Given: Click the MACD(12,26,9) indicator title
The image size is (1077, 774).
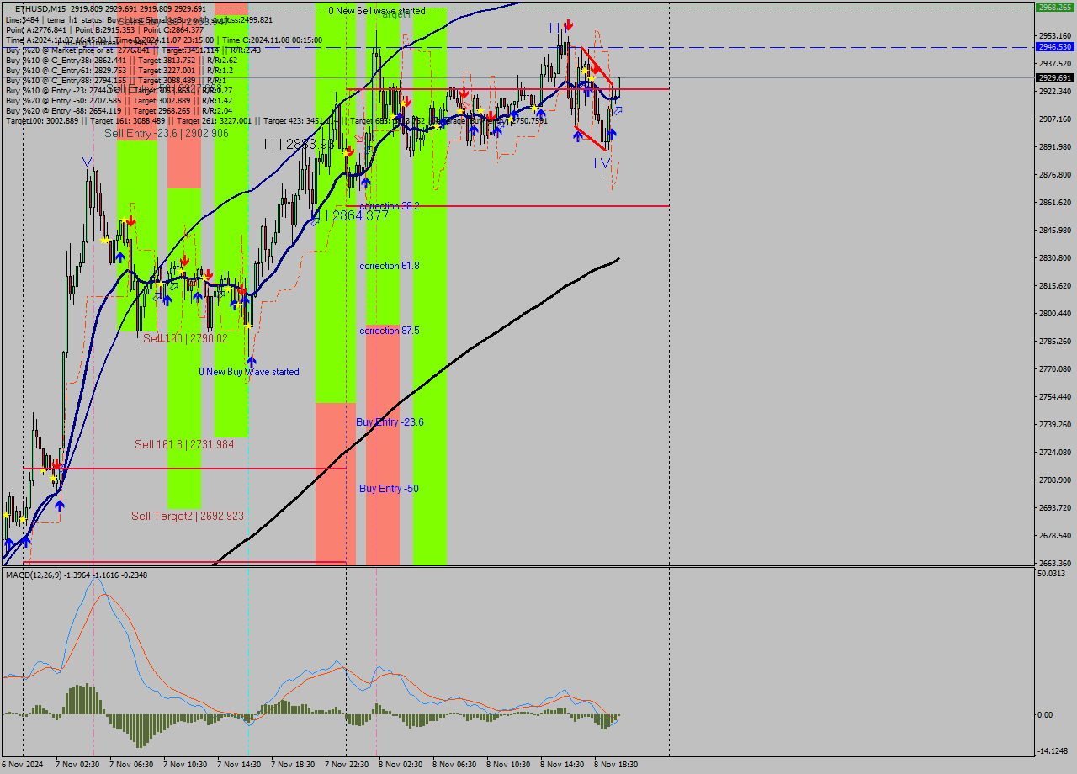Looking at the screenshot, I should (77, 575).
